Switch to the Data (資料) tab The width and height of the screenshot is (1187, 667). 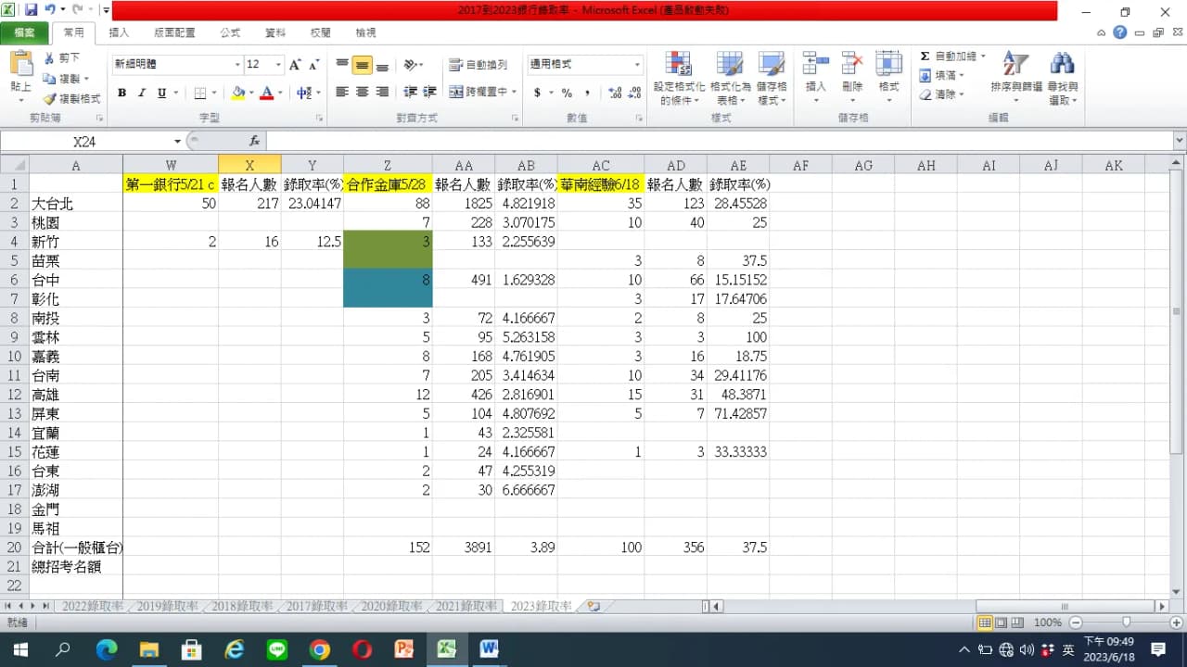tap(275, 32)
